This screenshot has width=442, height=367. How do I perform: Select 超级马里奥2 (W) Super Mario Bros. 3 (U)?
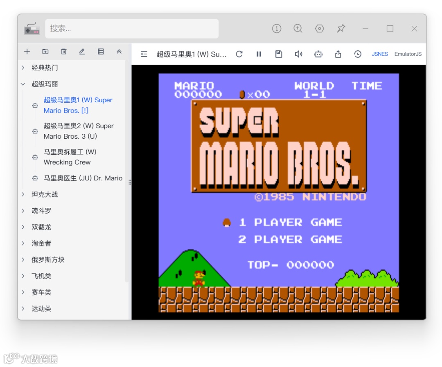click(x=79, y=131)
